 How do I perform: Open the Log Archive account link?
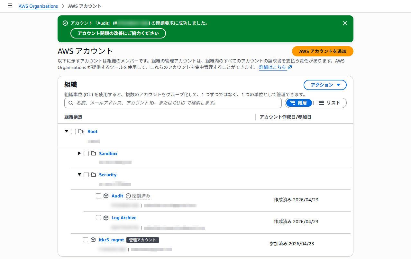pyautogui.click(x=124, y=218)
